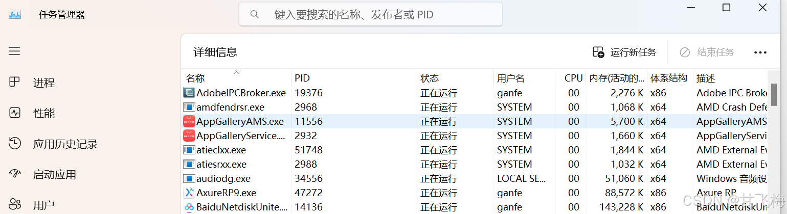
Task: Click the 启动应用 sidebar icon
Action: [14, 174]
